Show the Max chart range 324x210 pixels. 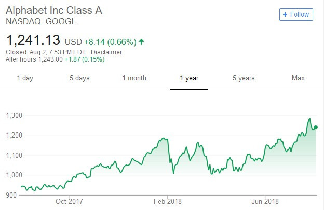(x=298, y=78)
